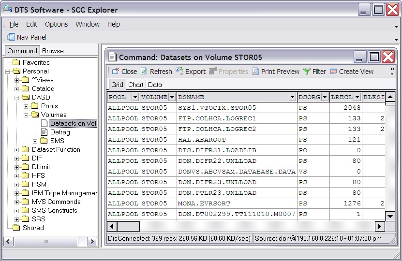
Task: Click the MVS Commands folder icon
Action: [25, 202]
